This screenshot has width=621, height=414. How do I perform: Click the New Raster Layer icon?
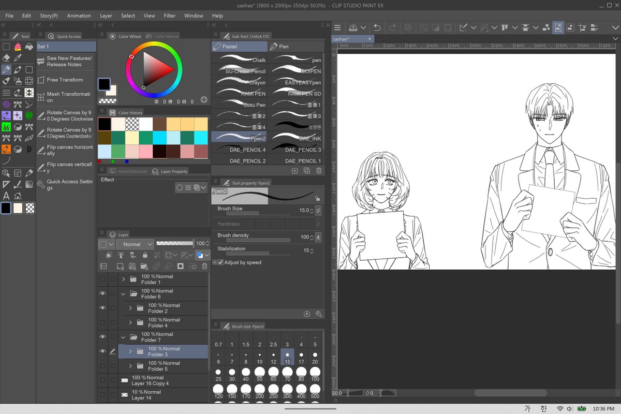120,266
